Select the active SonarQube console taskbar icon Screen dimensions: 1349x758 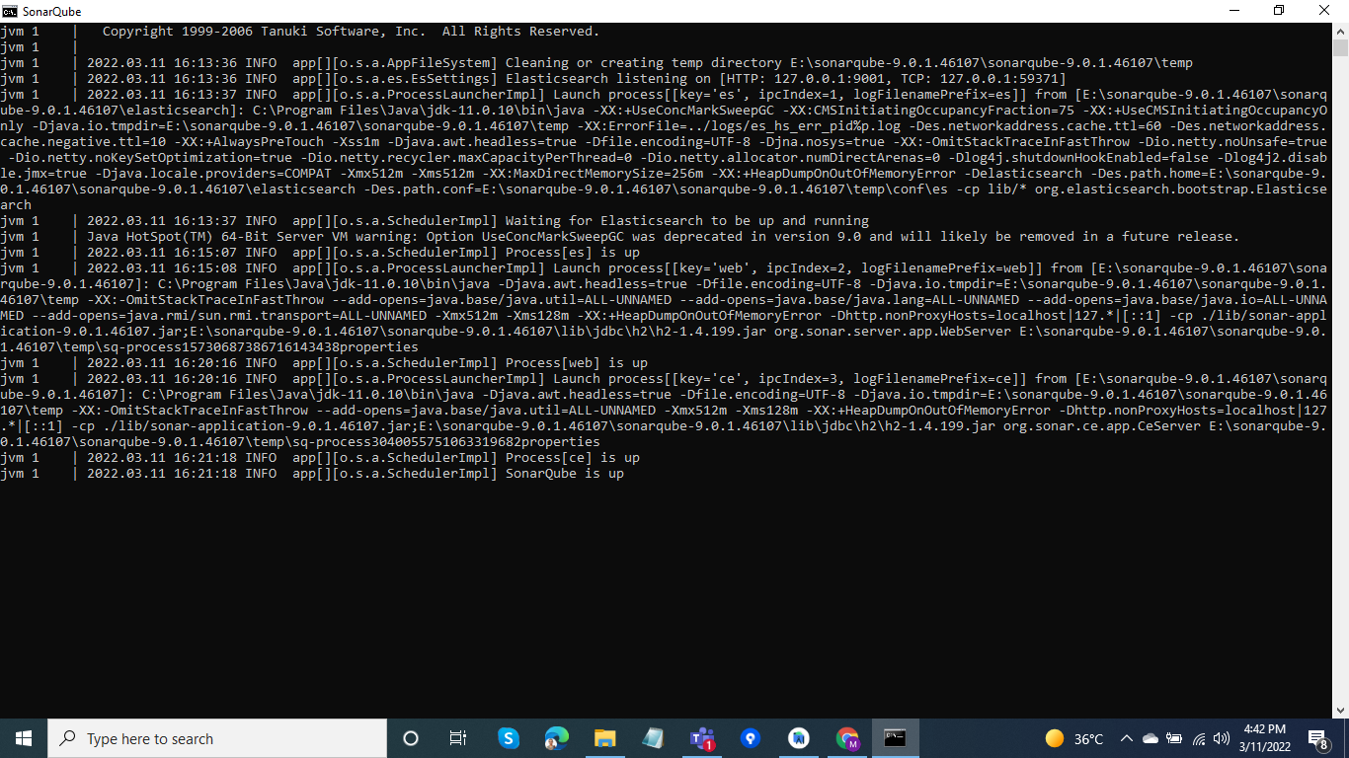[895, 738]
